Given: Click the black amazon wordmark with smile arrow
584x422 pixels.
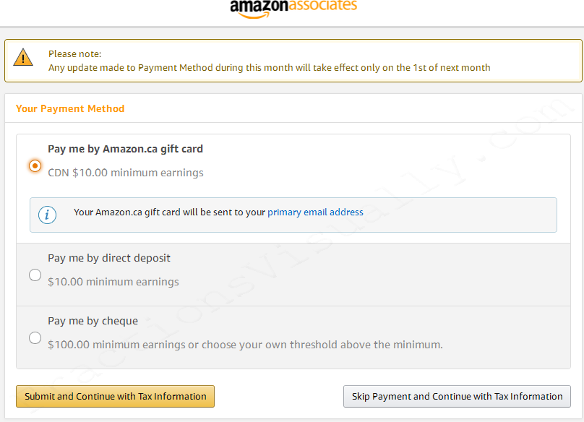Looking at the screenshot, I should [x=259, y=8].
